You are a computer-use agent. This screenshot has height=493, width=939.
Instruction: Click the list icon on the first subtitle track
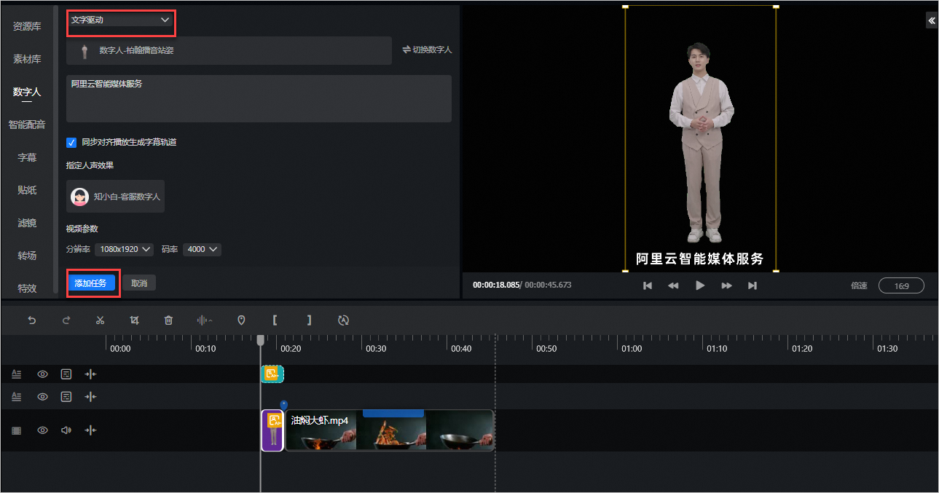[x=66, y=374]
